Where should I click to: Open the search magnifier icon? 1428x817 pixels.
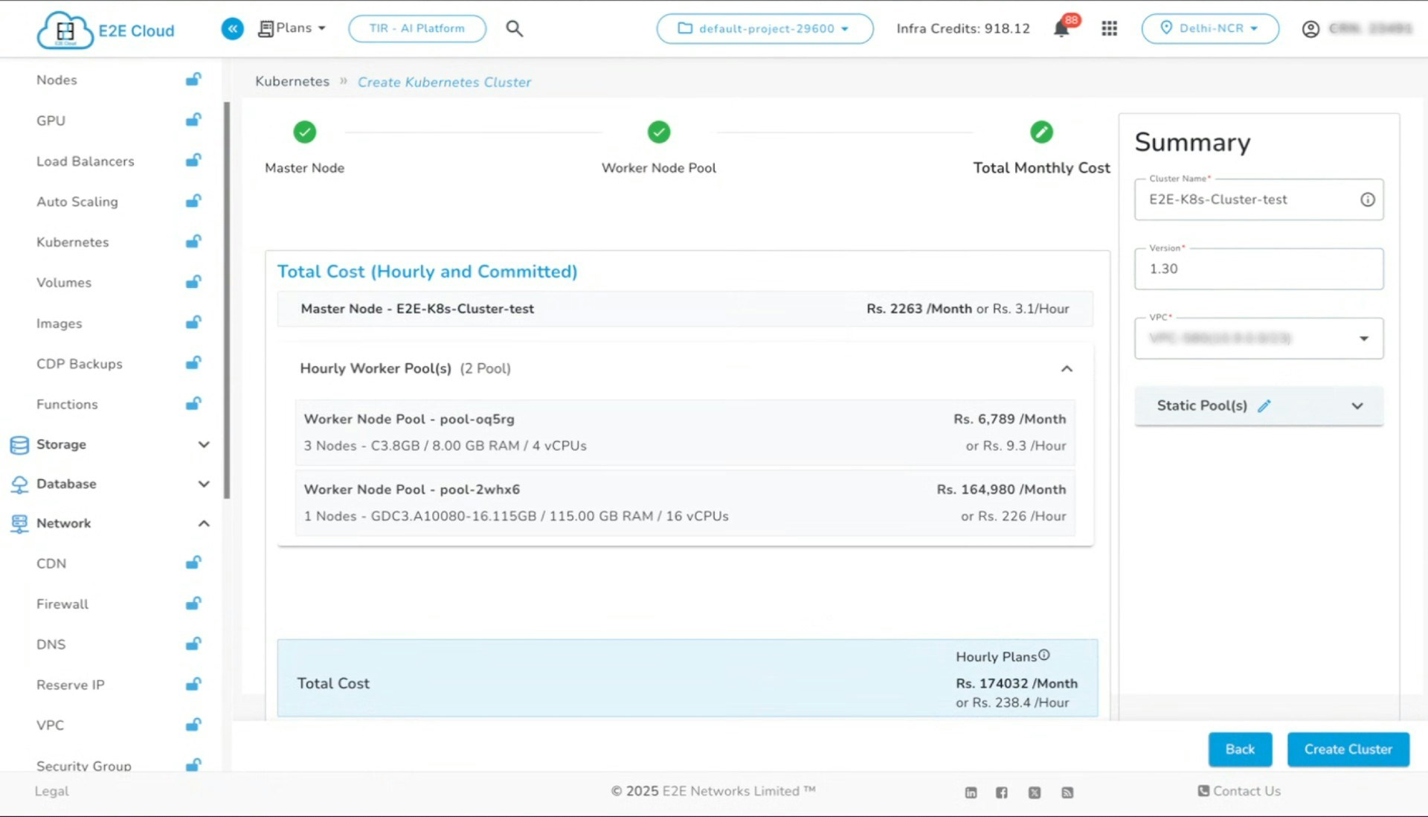(514, 28)
